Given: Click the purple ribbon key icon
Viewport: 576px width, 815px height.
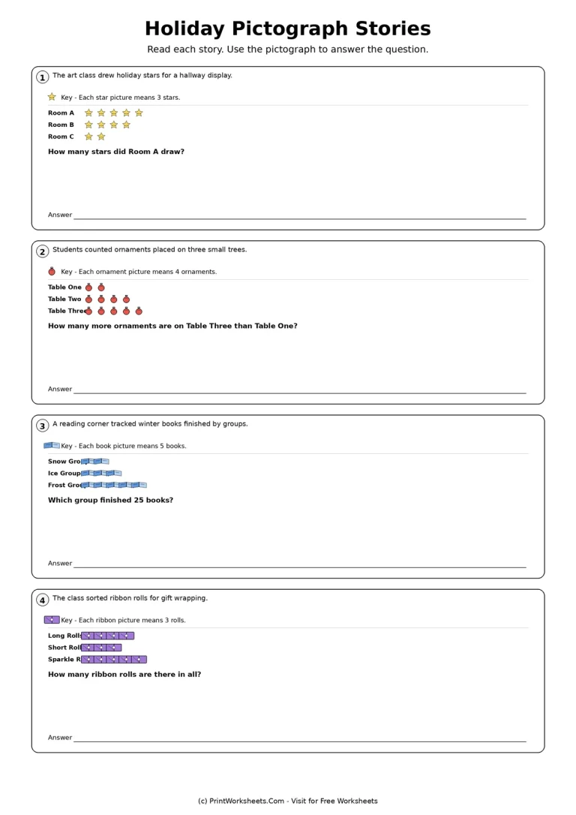Looking at the screenshot, I should tap(52, 620).
